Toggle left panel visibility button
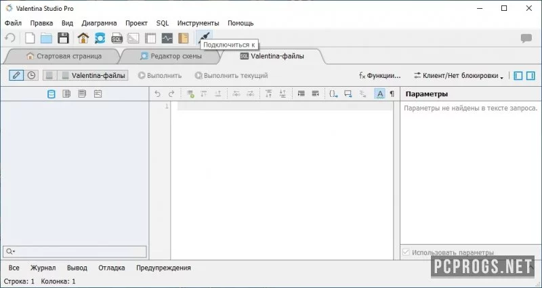The height and width of the screenshot is (288, 542). [x=518, y=76]
